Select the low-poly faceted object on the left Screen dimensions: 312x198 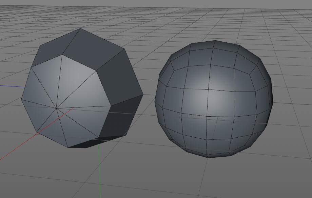point(82,88)
